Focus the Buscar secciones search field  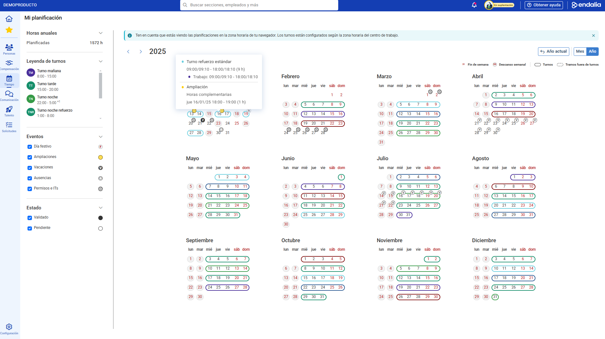click(259, 5)
